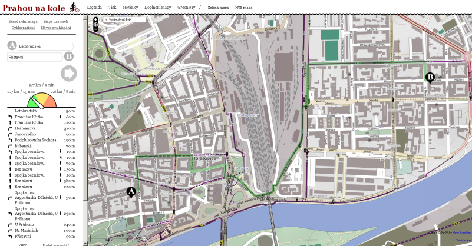Click straight arrow icon for Františka Křížka 120 m
The image size is (472, 246).
10,122
